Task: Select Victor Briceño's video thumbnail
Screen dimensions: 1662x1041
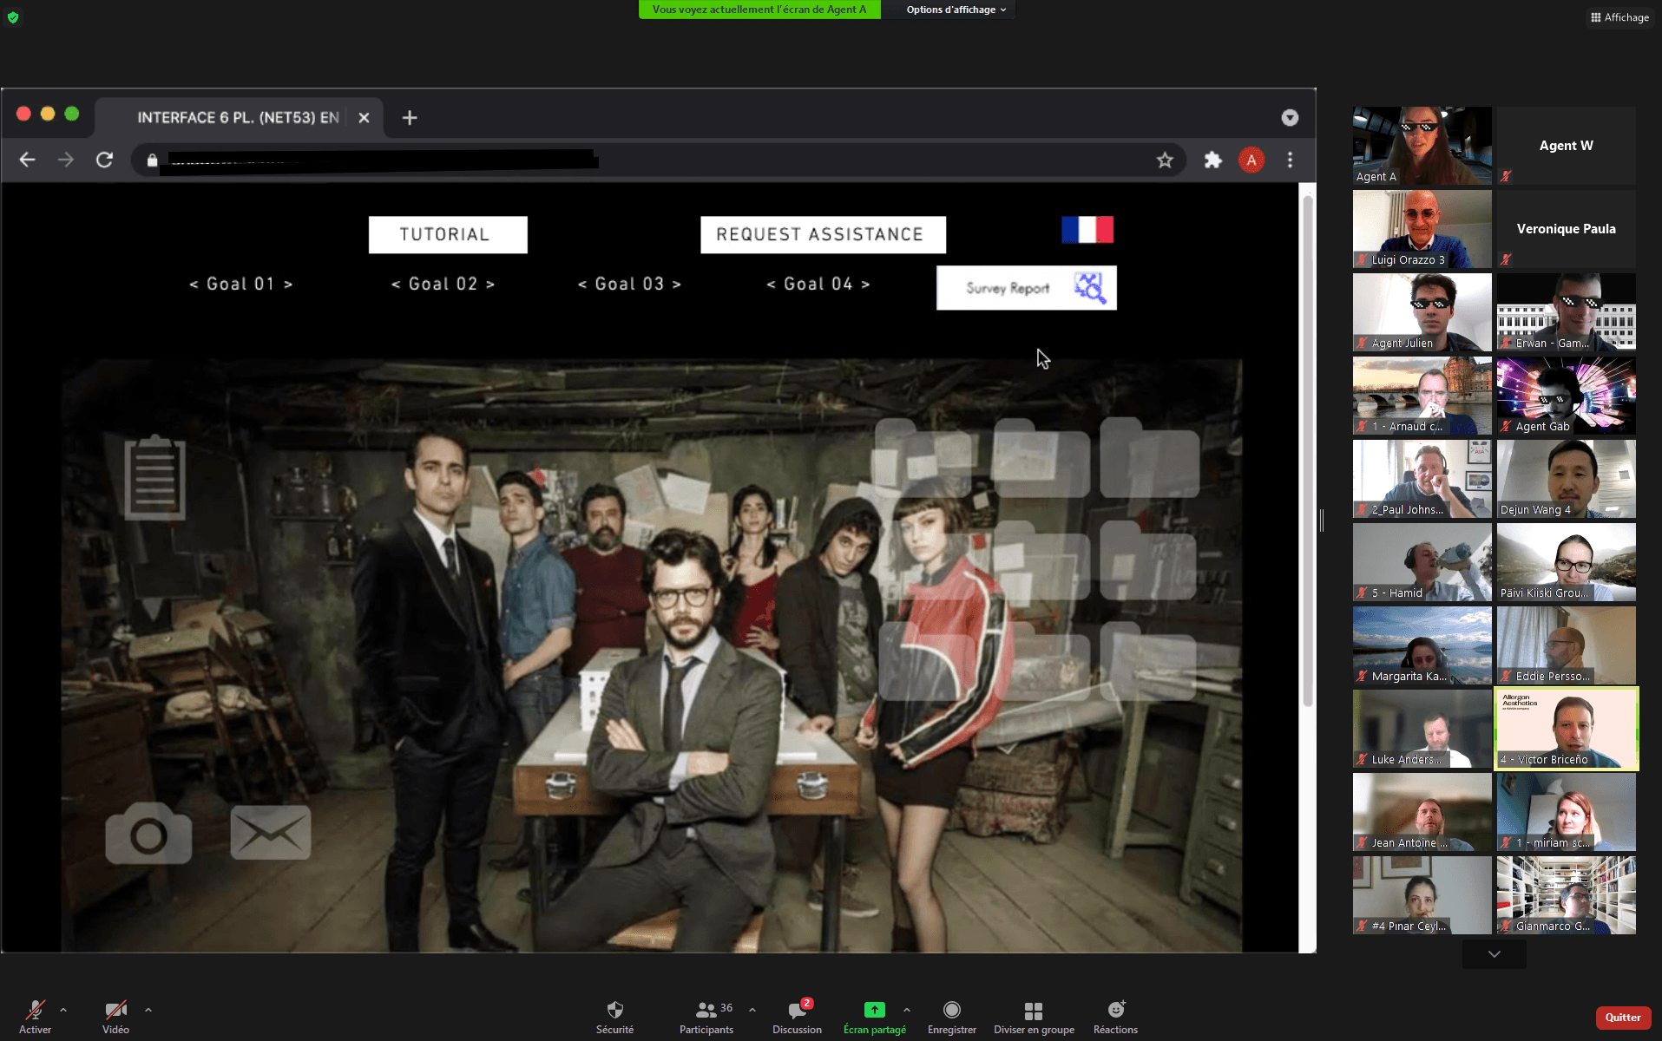Action: pyautogui.click(x=1566, y=729)
